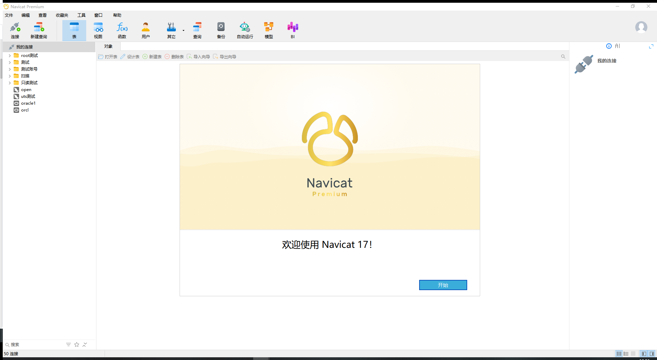Click the object search magnifier icon

(563, 57)
